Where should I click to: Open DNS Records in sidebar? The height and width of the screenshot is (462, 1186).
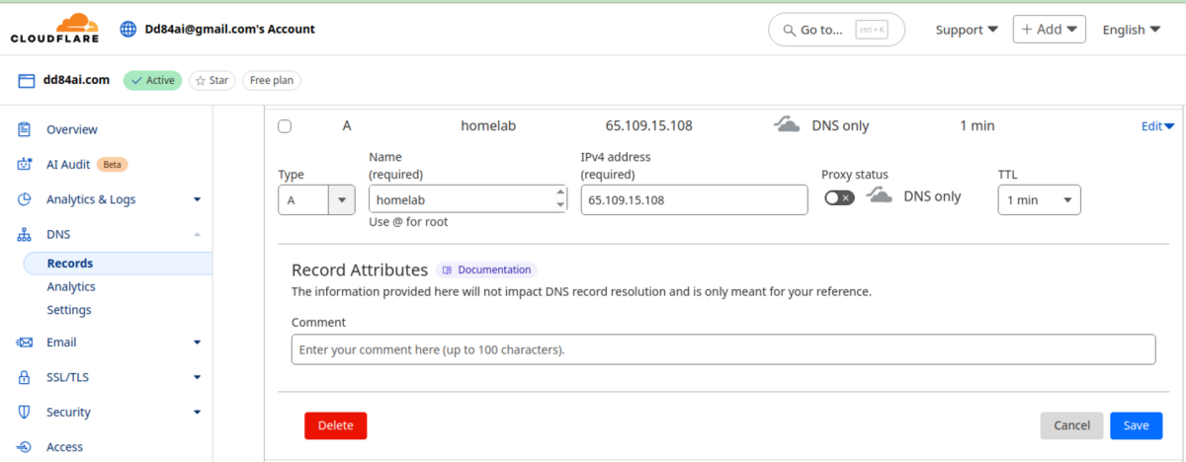click(70, 264)
